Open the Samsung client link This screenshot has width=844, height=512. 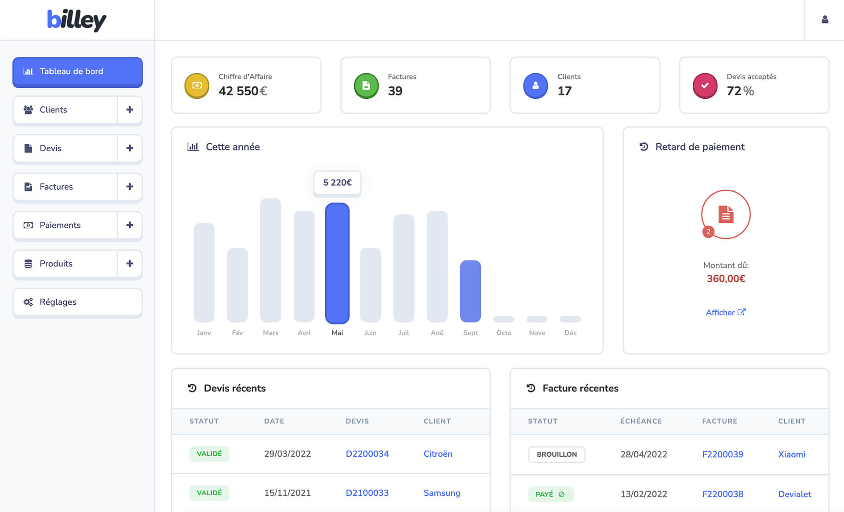(x=442, y=493)
